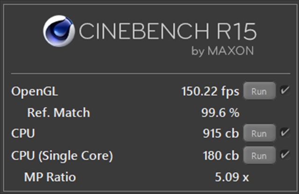The image size is (299, 194).
Task: Click the MP Ratio label
Action: point(50,177)
